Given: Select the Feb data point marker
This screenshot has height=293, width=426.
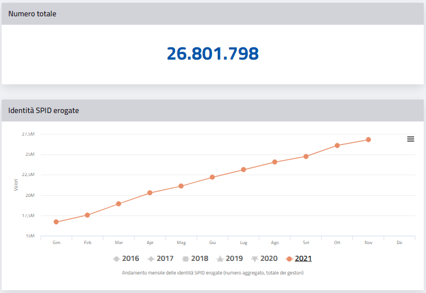Looking at the screenshot, I should [x=87, y=215].
